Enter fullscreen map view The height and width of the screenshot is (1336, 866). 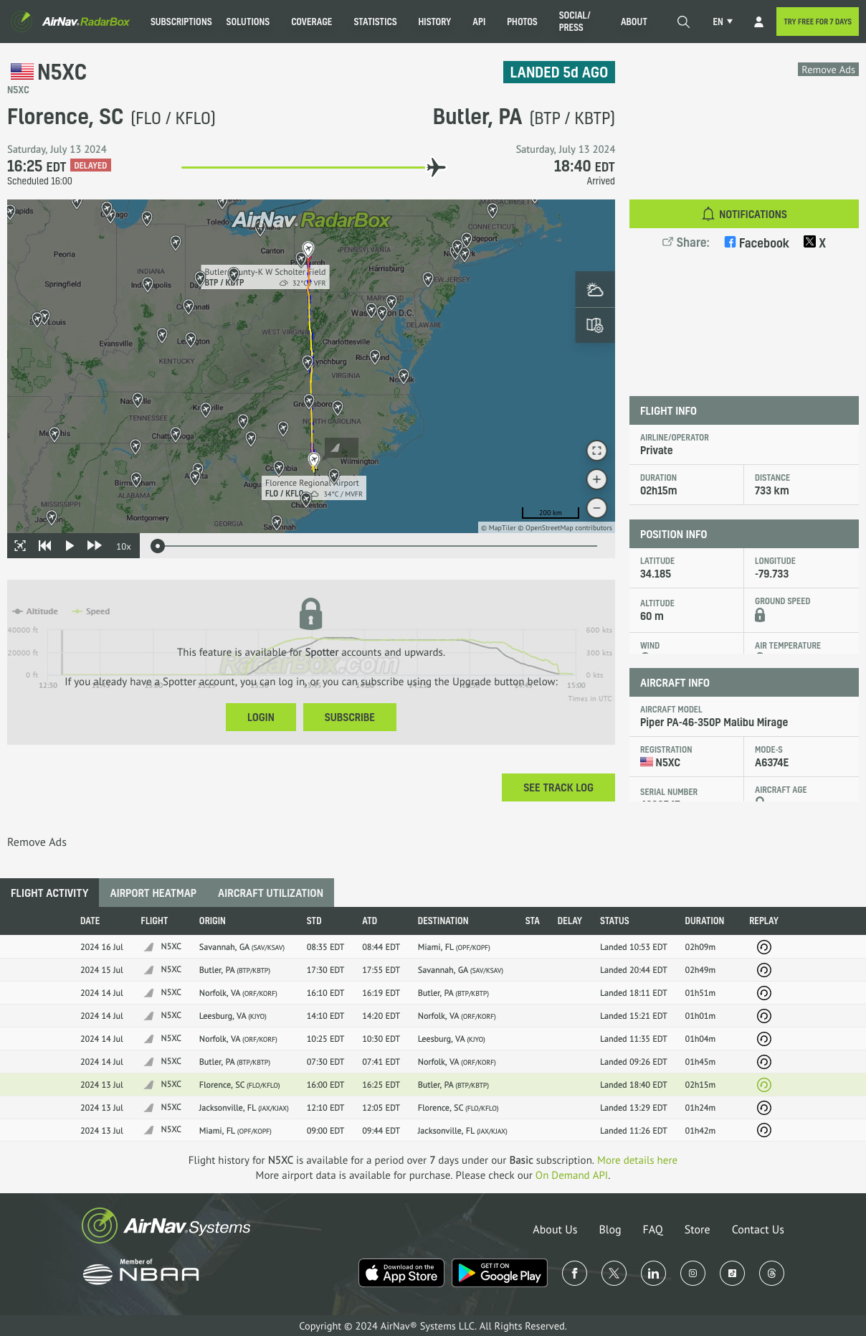click(596, 451)
